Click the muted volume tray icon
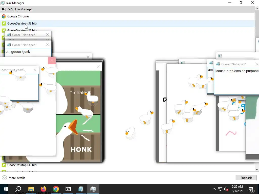This screenshot has width=259, height=194. tap(226, 189)
